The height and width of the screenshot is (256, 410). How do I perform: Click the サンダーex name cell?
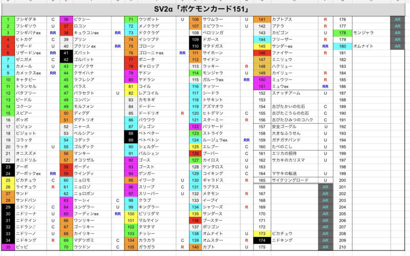[294, 46]
